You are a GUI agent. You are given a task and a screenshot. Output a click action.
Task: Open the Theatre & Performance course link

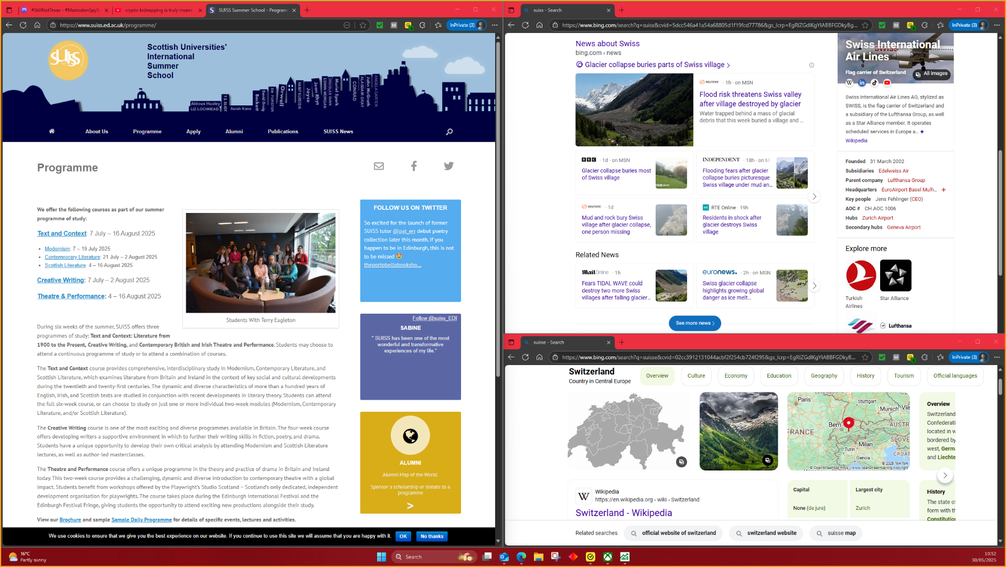tap(71, 296)
